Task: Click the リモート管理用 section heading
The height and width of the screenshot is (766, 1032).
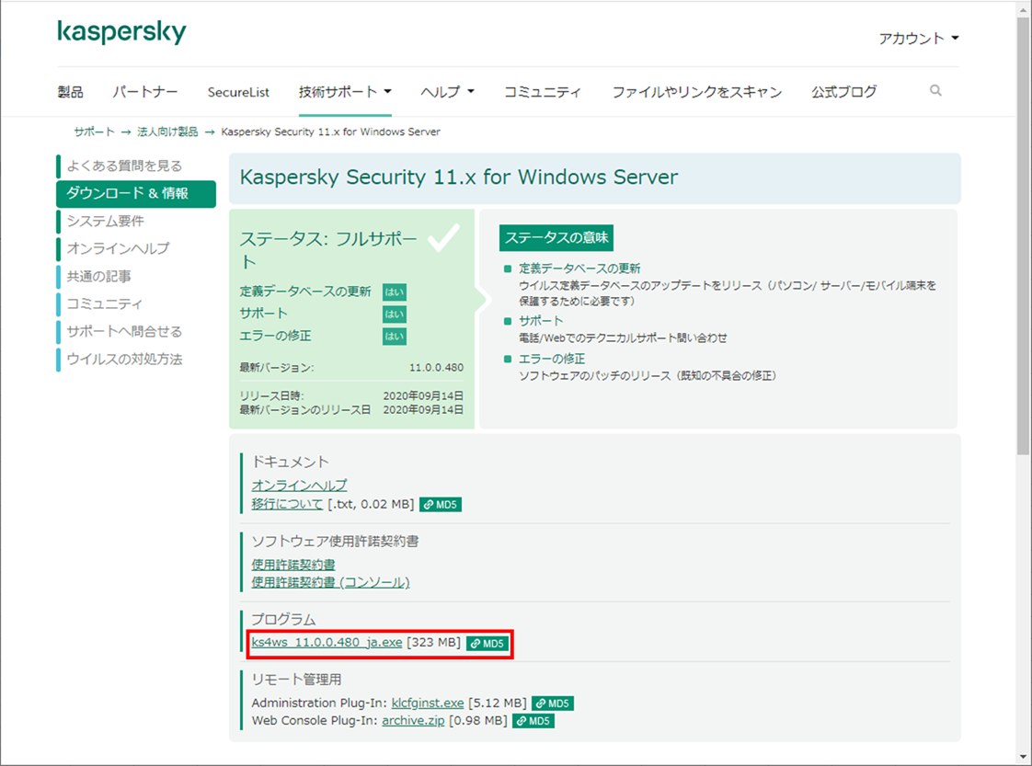Action: (296, 680)
